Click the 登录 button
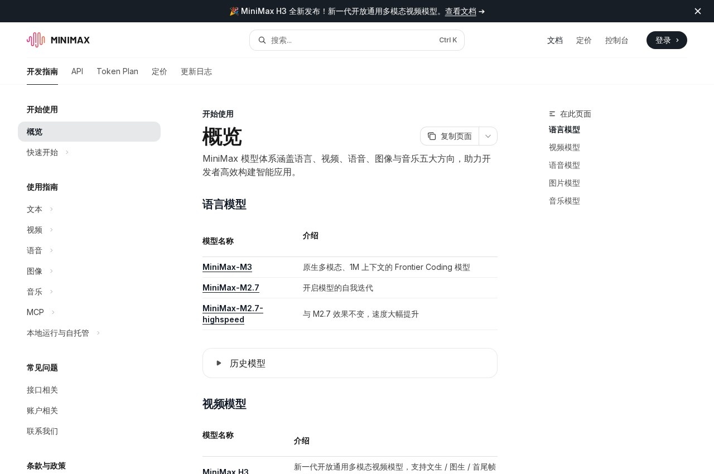 (667, 40)
